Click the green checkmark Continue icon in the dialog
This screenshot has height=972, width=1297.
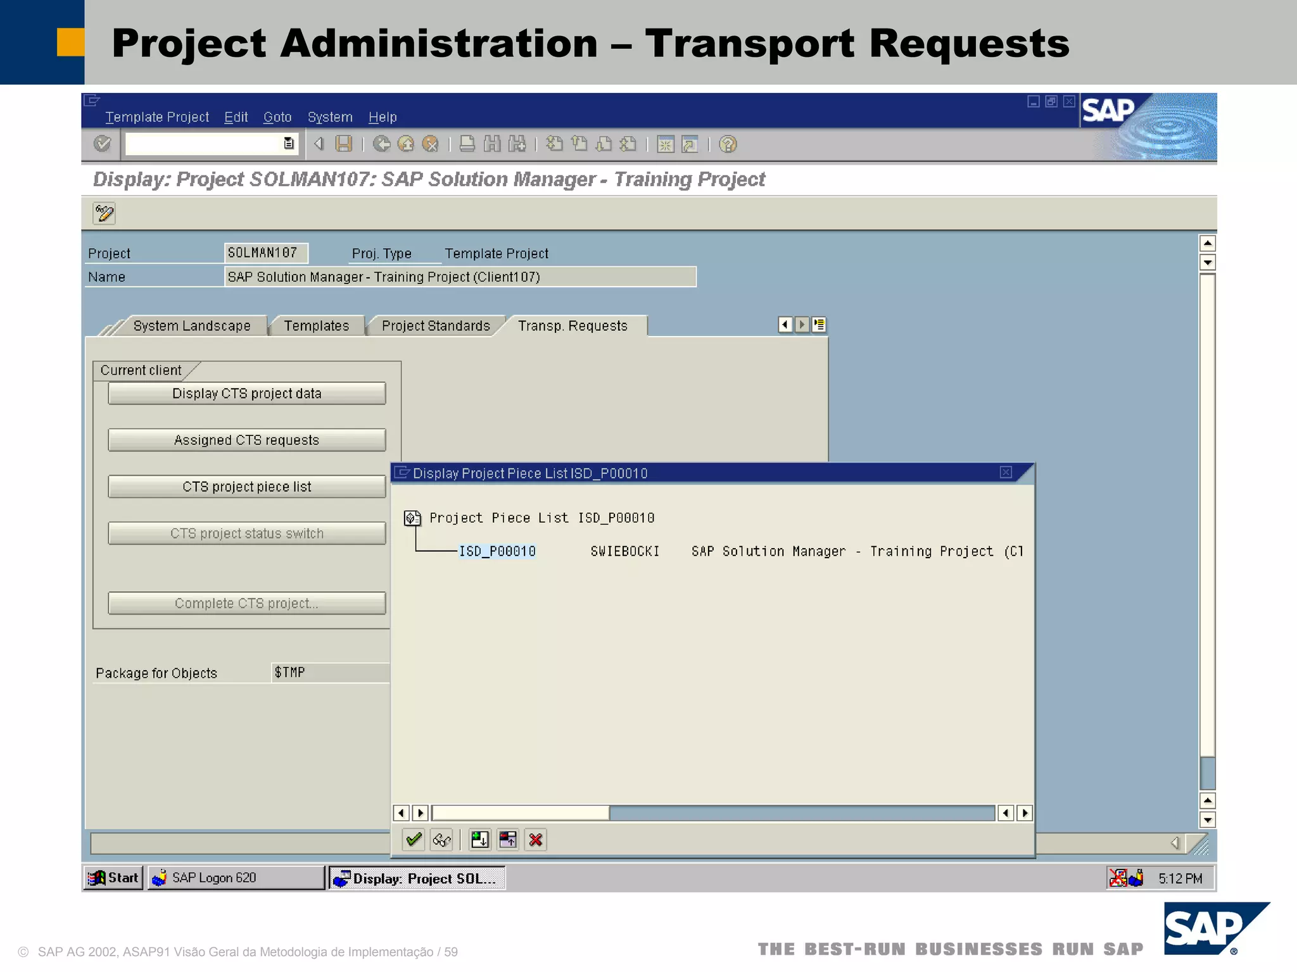click(x=414, y=840)
